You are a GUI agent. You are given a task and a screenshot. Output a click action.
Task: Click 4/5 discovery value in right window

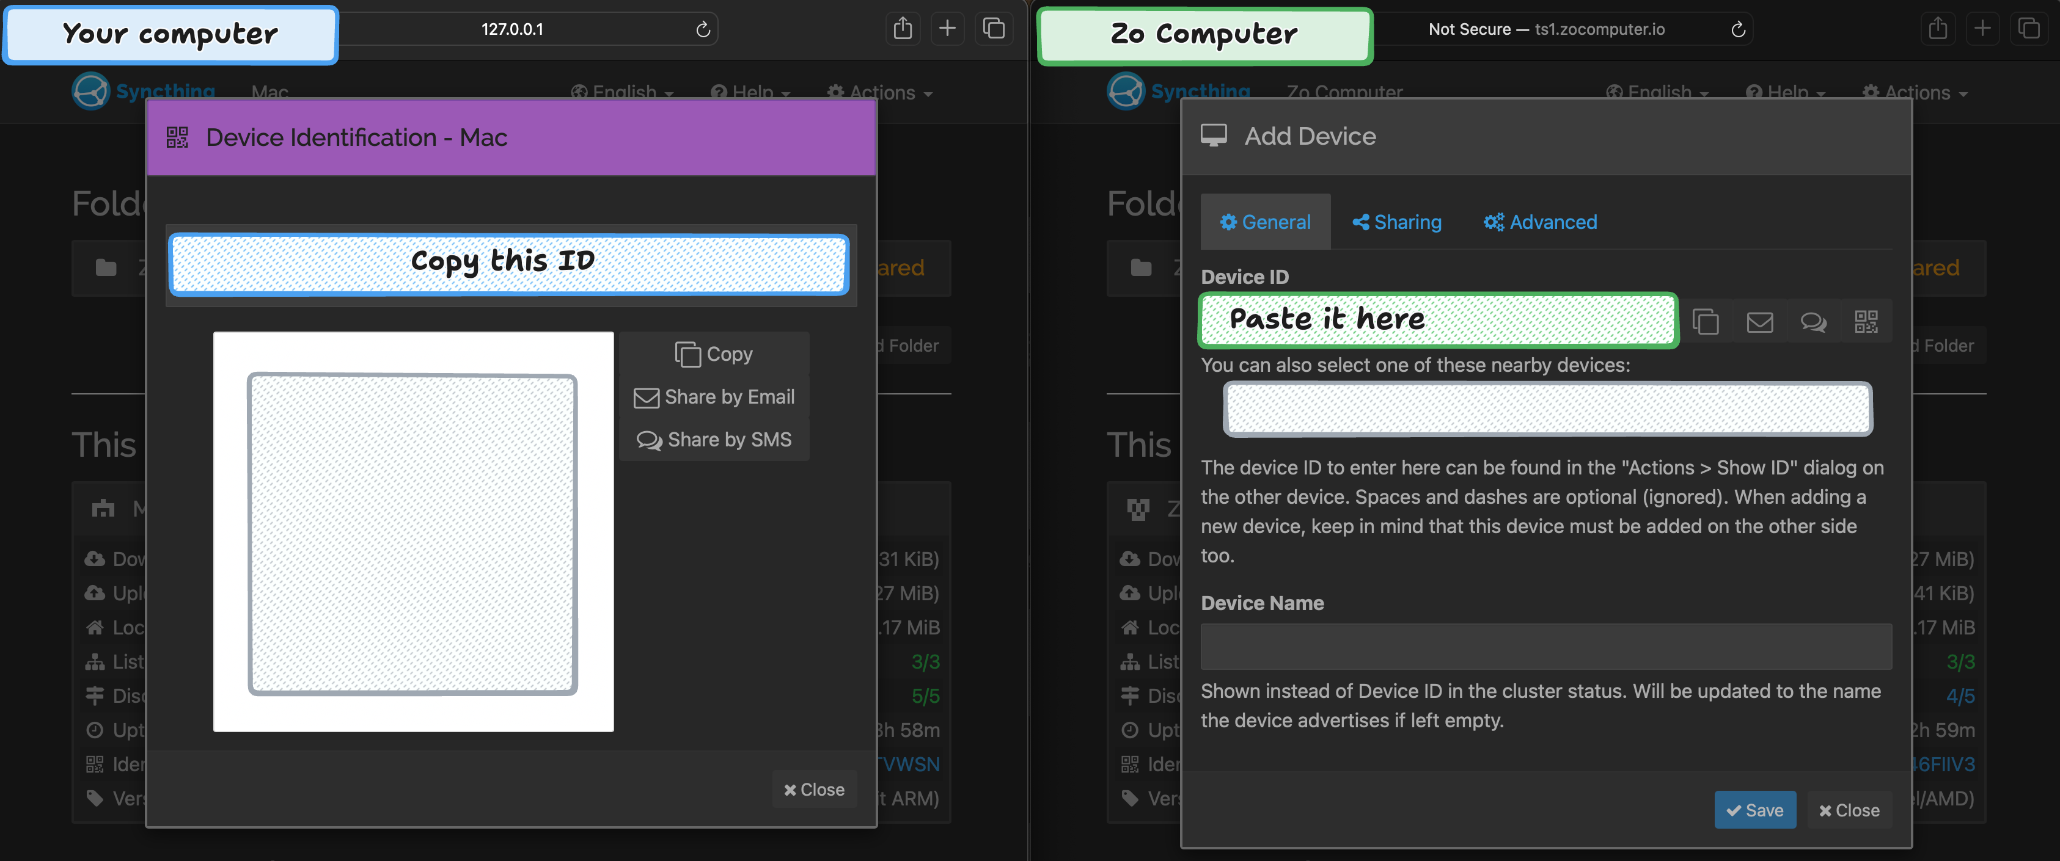tap(1960, 696)
